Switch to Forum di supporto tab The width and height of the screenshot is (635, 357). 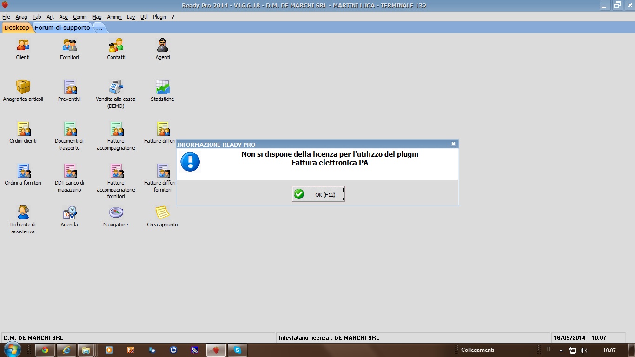click(62, 28)
